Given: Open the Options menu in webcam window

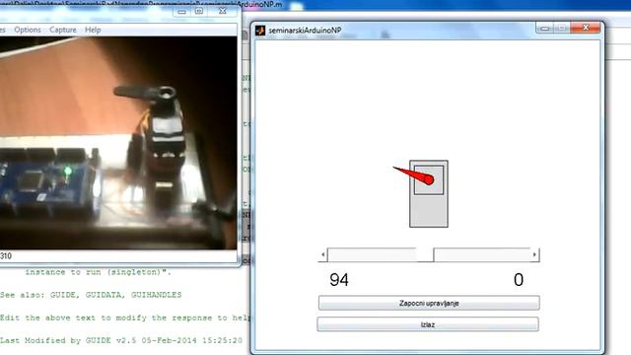Looking at the screenshot, I should click(x=28, y=30).
